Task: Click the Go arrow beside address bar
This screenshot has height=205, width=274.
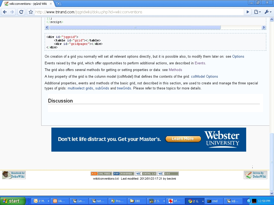Action: coord(248,12)
